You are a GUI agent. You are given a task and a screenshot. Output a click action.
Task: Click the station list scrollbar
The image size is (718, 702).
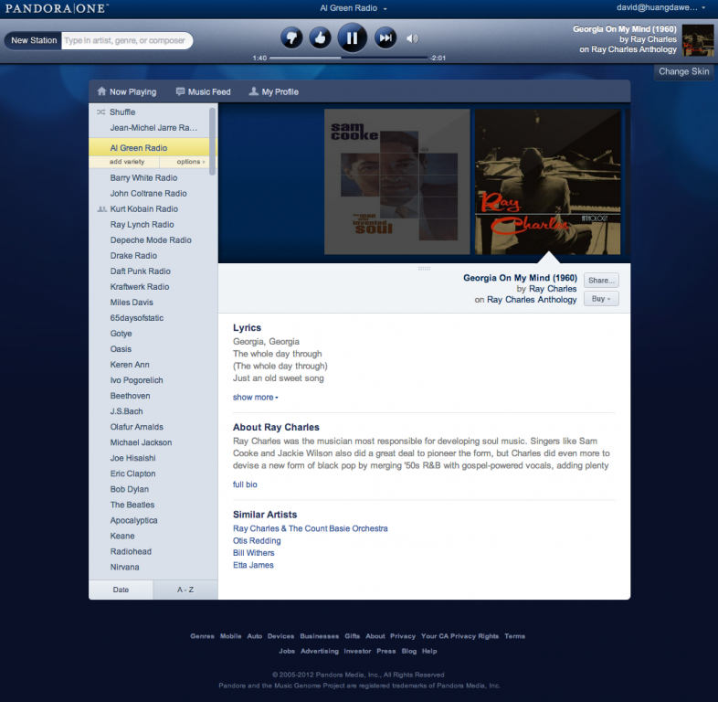(212, 141)
